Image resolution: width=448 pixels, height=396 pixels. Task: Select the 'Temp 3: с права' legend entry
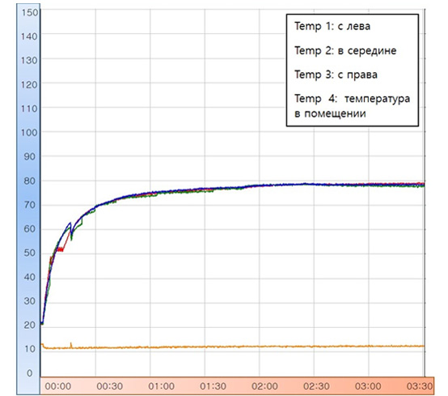point(336,75)
